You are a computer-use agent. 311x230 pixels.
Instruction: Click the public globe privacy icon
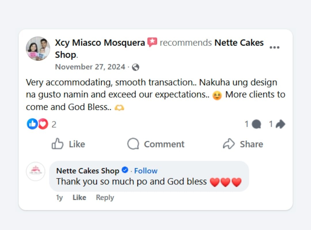coord(135,67)
